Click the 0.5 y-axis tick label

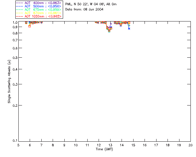(x=15, y=58)
